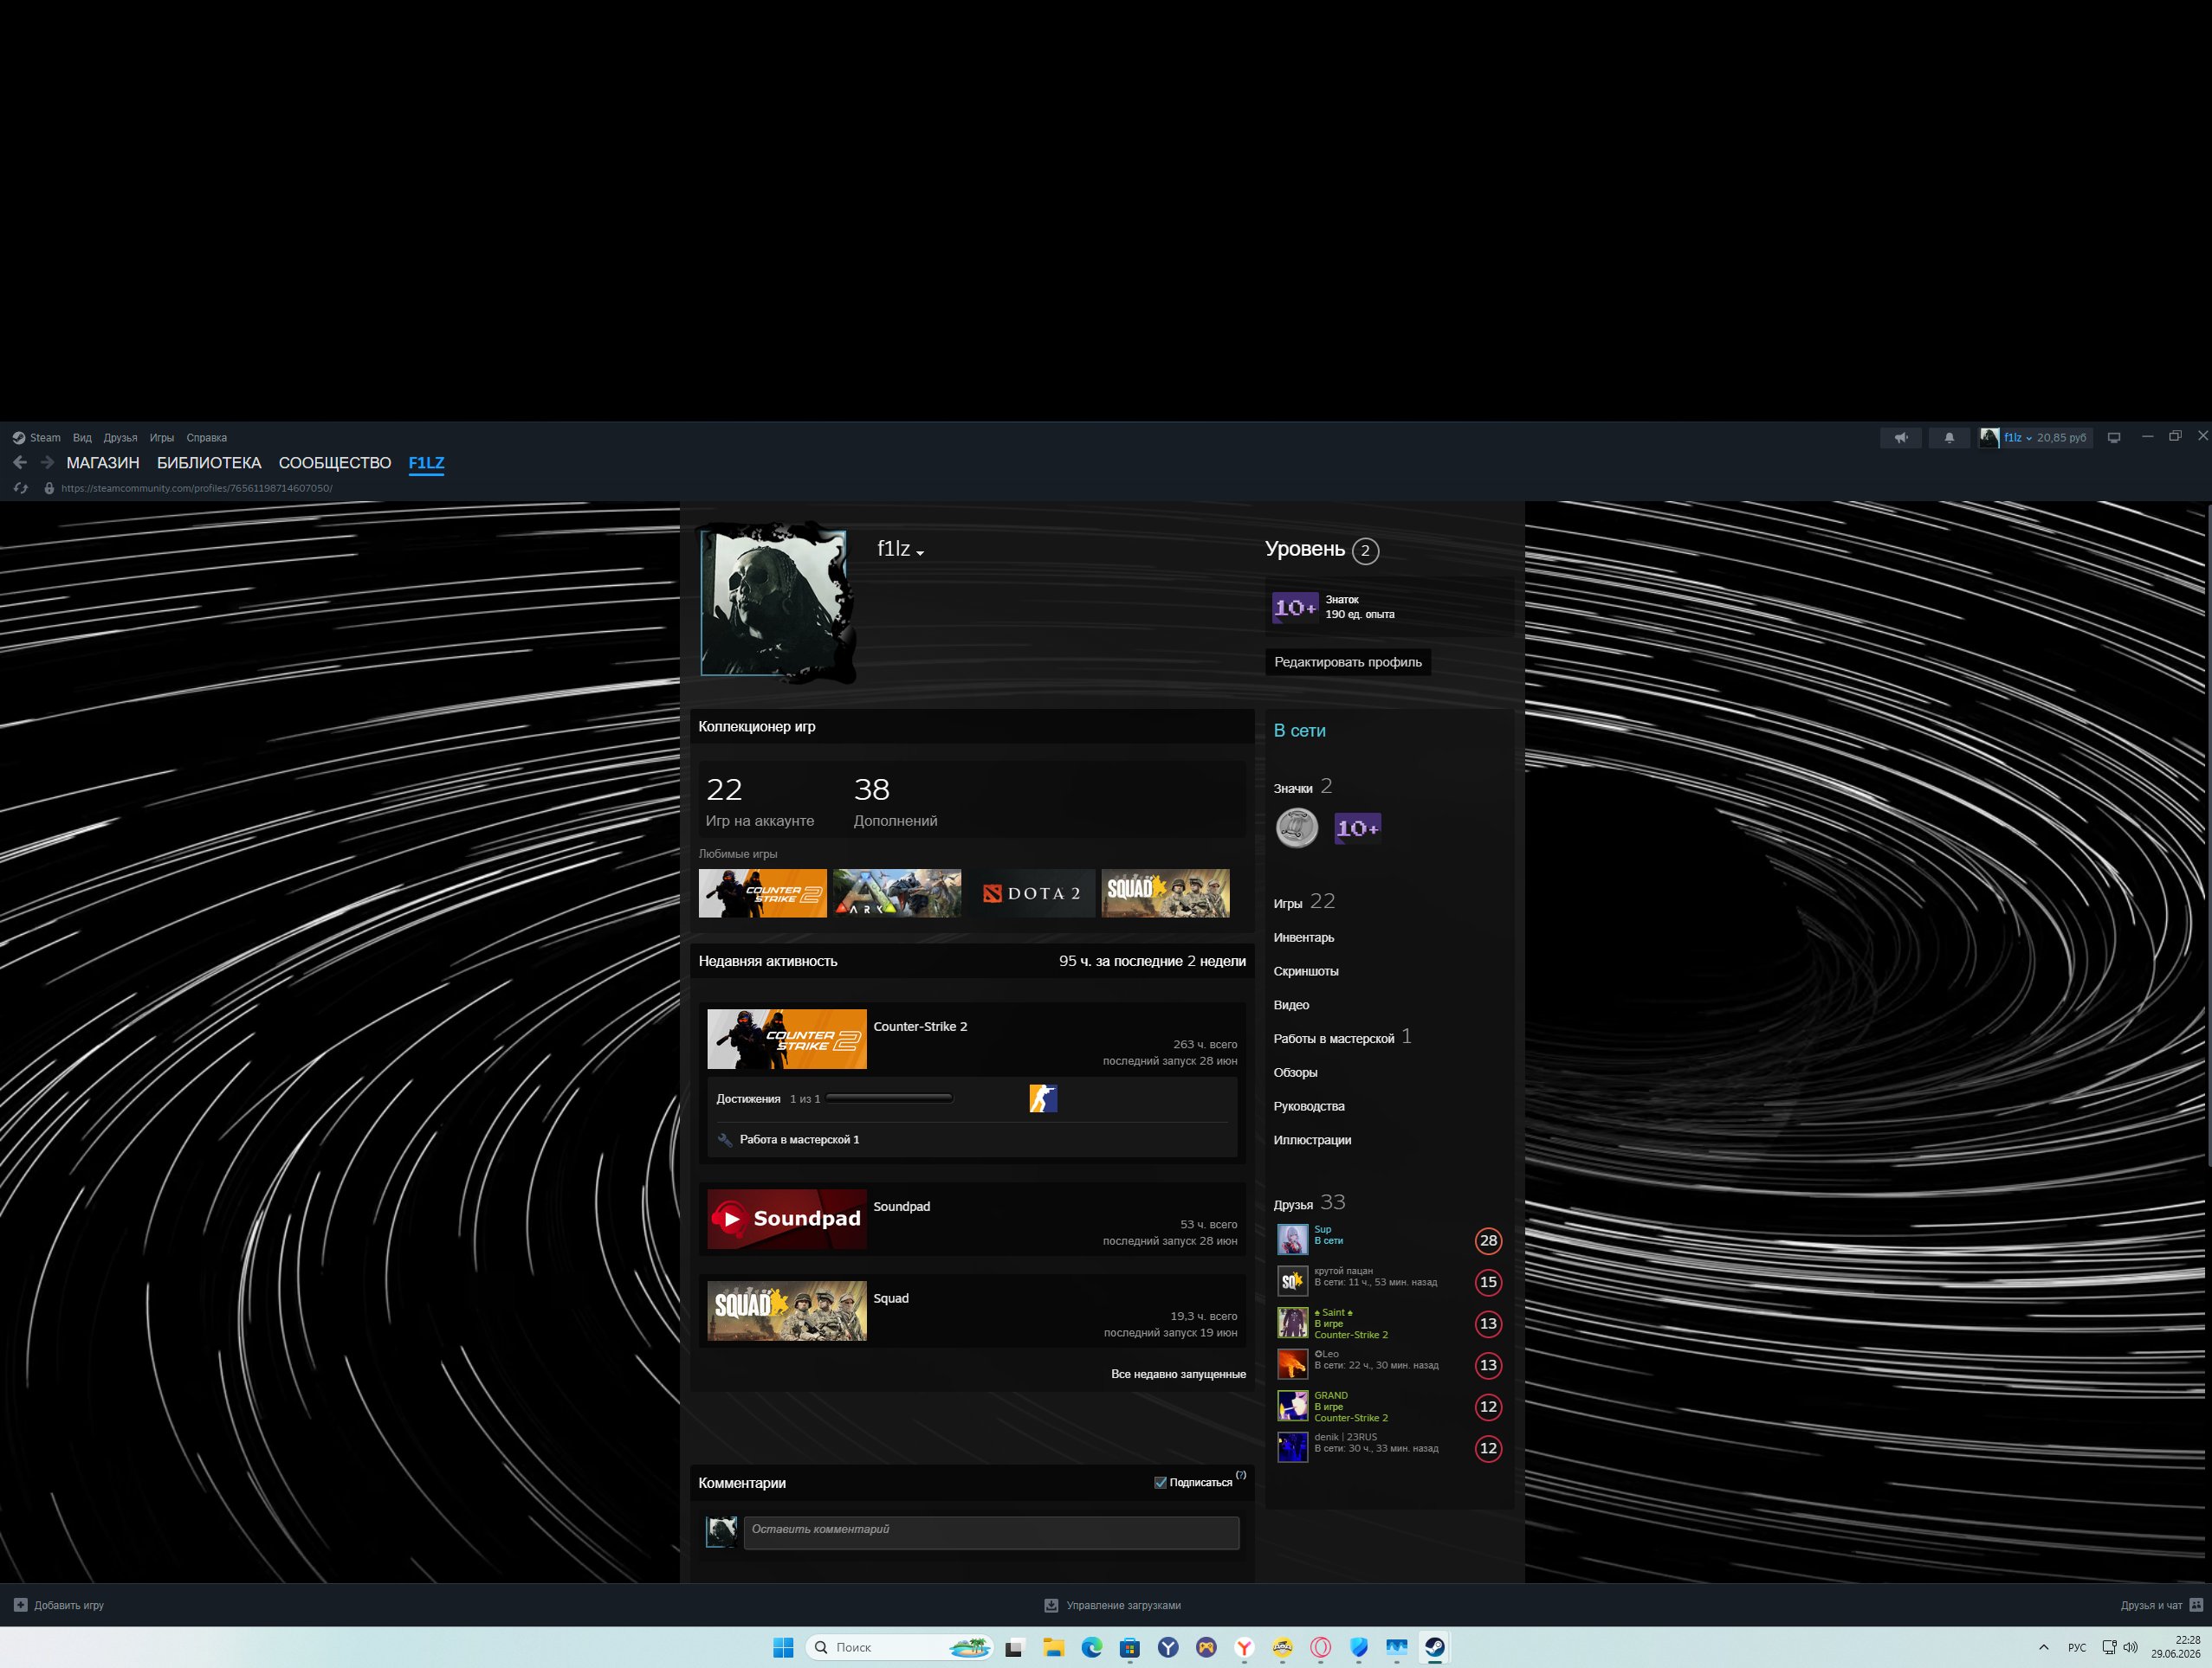The image size is (2212, 1668).
Task: Open friend GRAND's profile
Action: point(1388,1406)
